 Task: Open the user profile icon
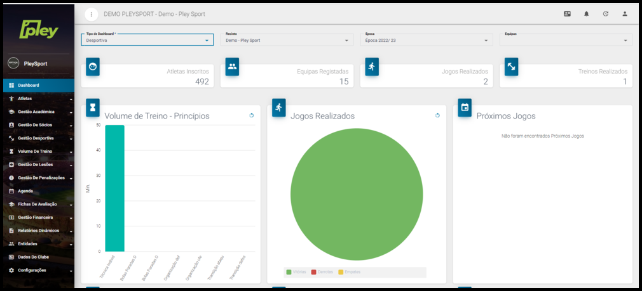[625, 14]
